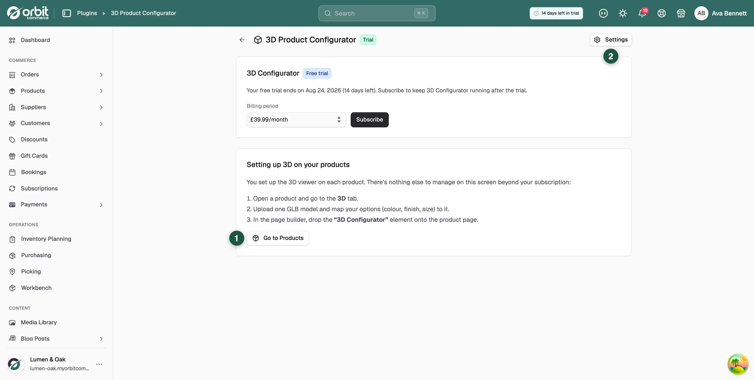Click the Media Library image icon
The width and height of the screenshot is (754, 380).
pyautogui.click(x=12, y=323)
